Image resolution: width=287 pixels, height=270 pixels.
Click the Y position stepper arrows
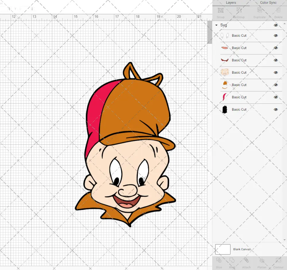click(x=32, y=9)
